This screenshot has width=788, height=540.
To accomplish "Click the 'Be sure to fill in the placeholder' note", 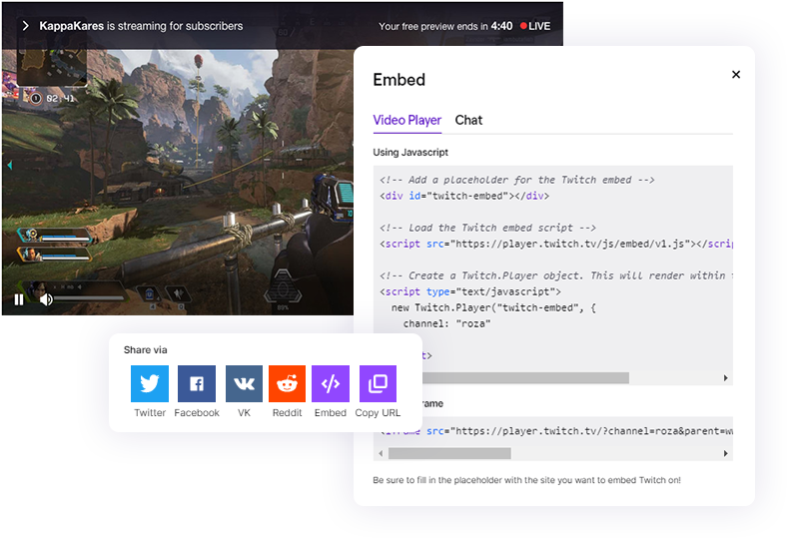I will [526, 480].
